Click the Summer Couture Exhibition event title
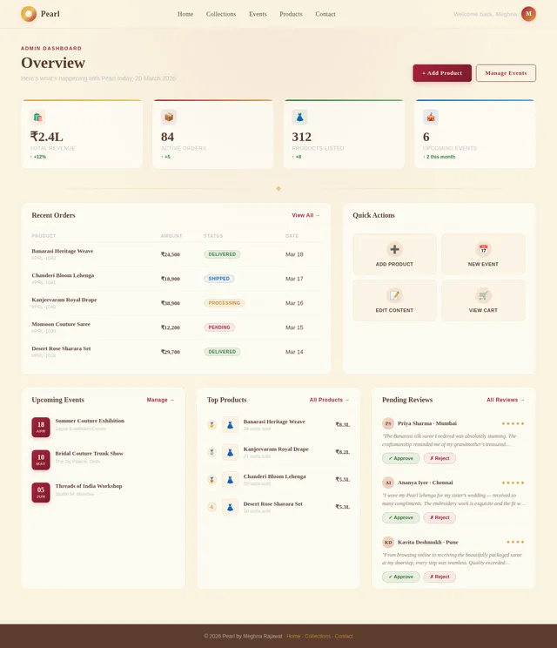The width and height of the screenshot is (557, 648). click(90, 421)
